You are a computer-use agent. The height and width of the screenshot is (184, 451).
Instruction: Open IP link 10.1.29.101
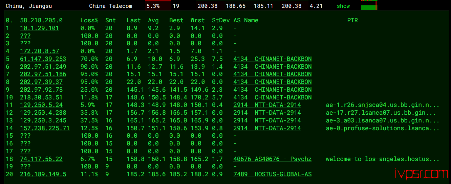click(x=39, y=28)
